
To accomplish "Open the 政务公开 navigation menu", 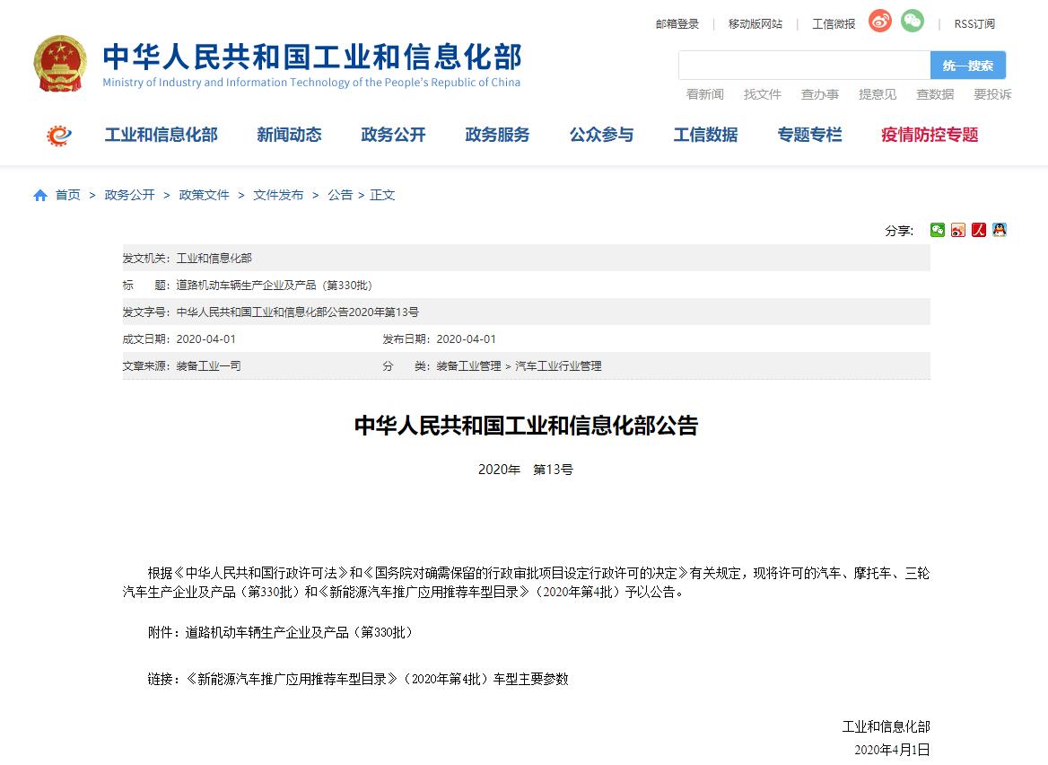I will point(393,136).
